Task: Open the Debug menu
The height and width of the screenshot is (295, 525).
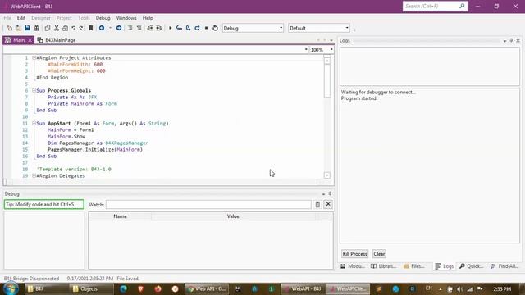Action: 103,18
